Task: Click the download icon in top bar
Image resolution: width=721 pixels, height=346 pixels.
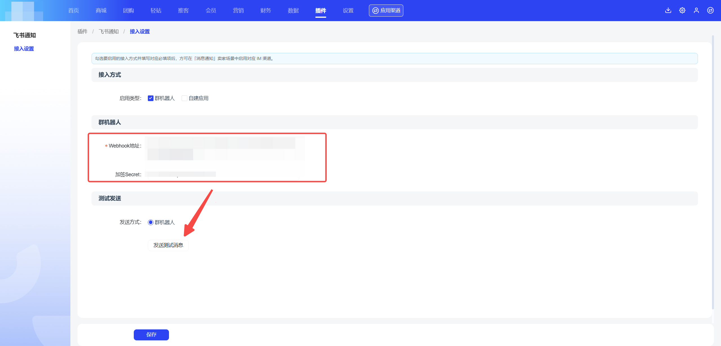Action: 668,10
